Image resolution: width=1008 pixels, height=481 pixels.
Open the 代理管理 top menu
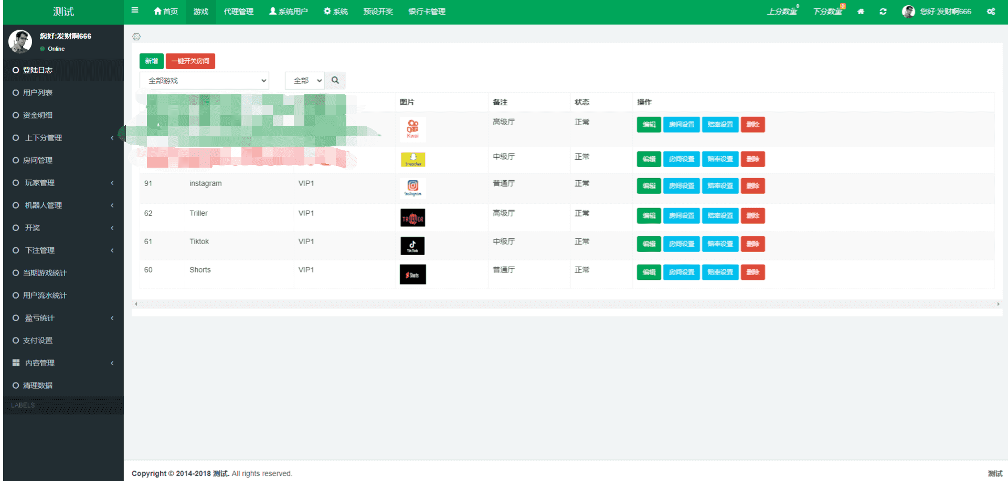(x=238, y=12)
